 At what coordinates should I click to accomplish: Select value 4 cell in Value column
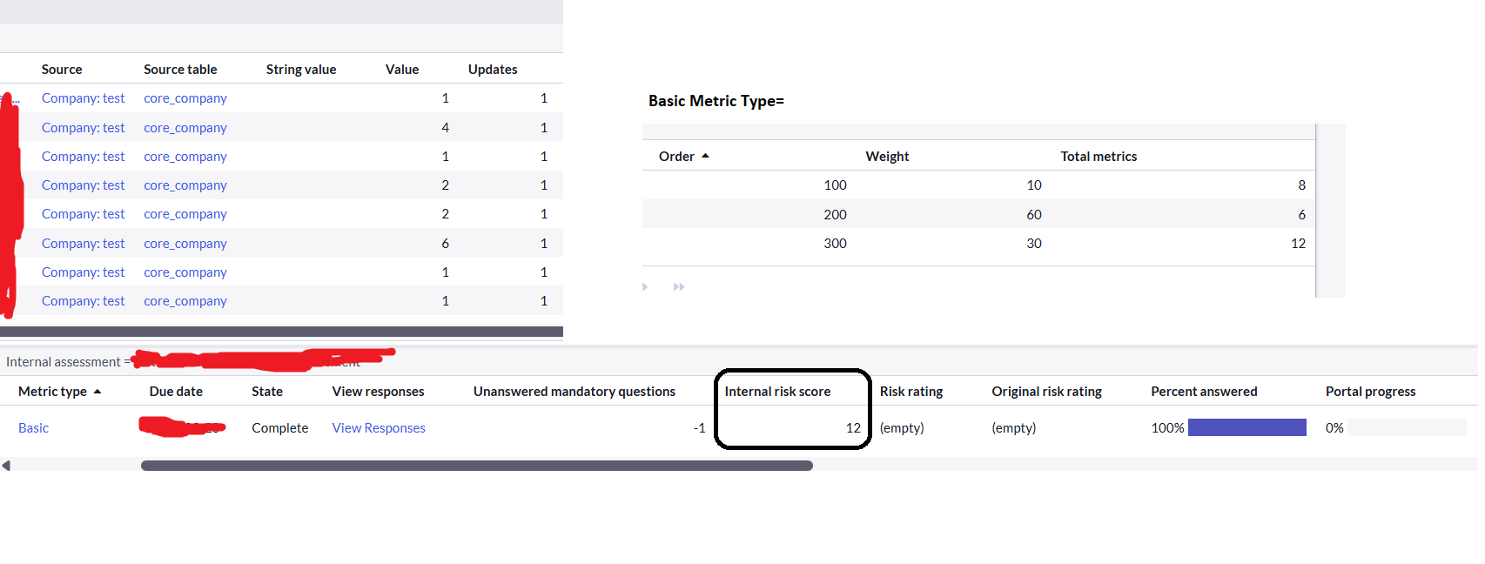point(445,127)
